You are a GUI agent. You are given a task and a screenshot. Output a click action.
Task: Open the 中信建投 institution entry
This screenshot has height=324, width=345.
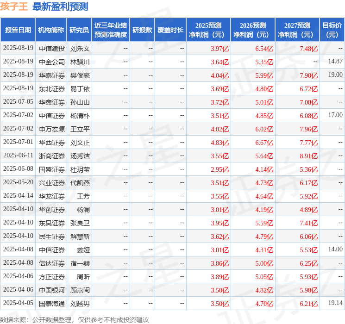[x=52, y=49]
